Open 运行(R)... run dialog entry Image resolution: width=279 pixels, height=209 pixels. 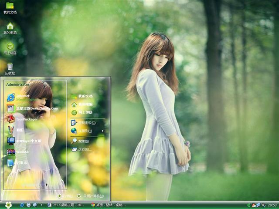coord(82,149)
